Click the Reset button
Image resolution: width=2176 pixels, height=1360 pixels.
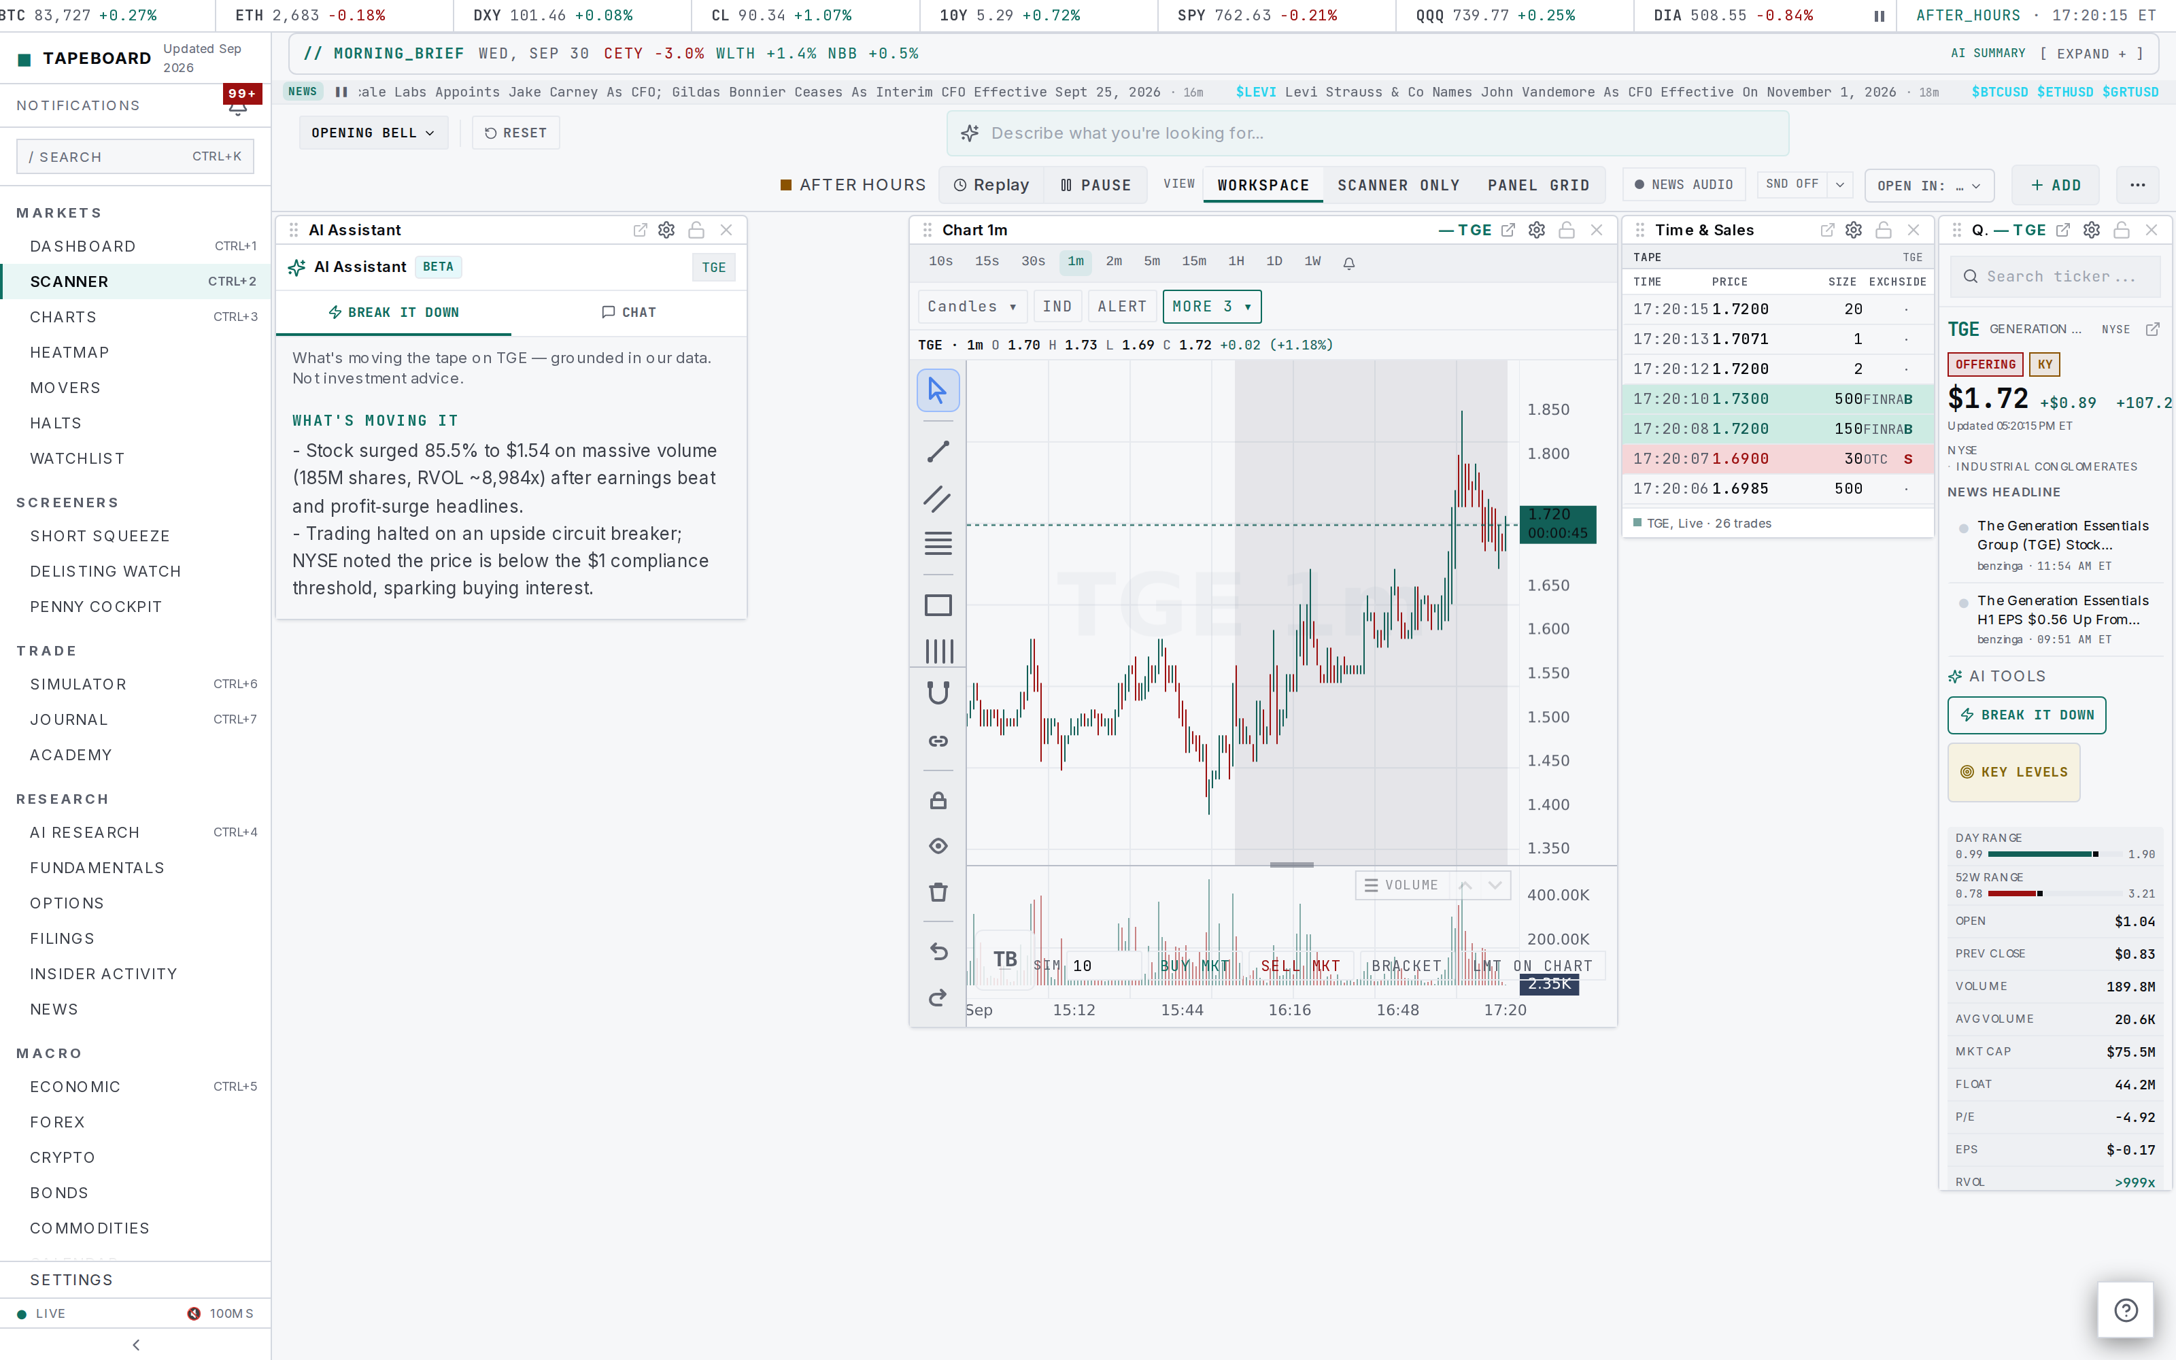pos(515,133)
